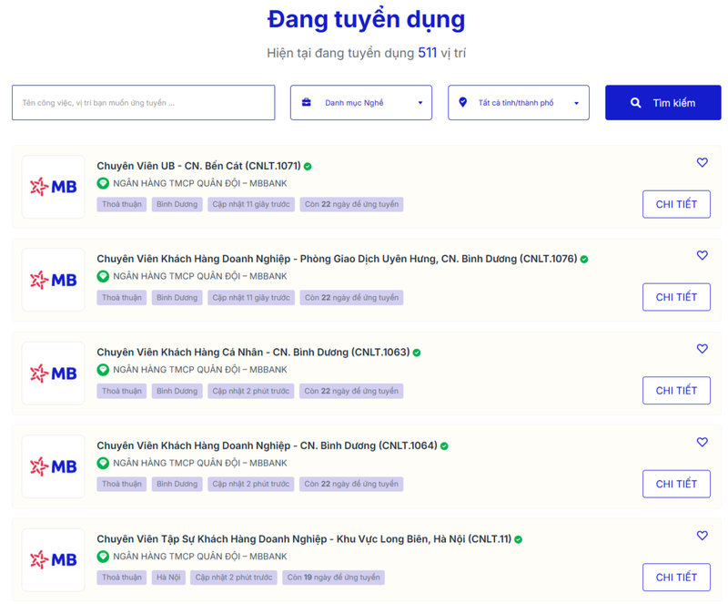Click MB logo of CNLT.1064 listing
Image resolution: width=728 pixels, height=604 pixels.
tap(54, 466)
